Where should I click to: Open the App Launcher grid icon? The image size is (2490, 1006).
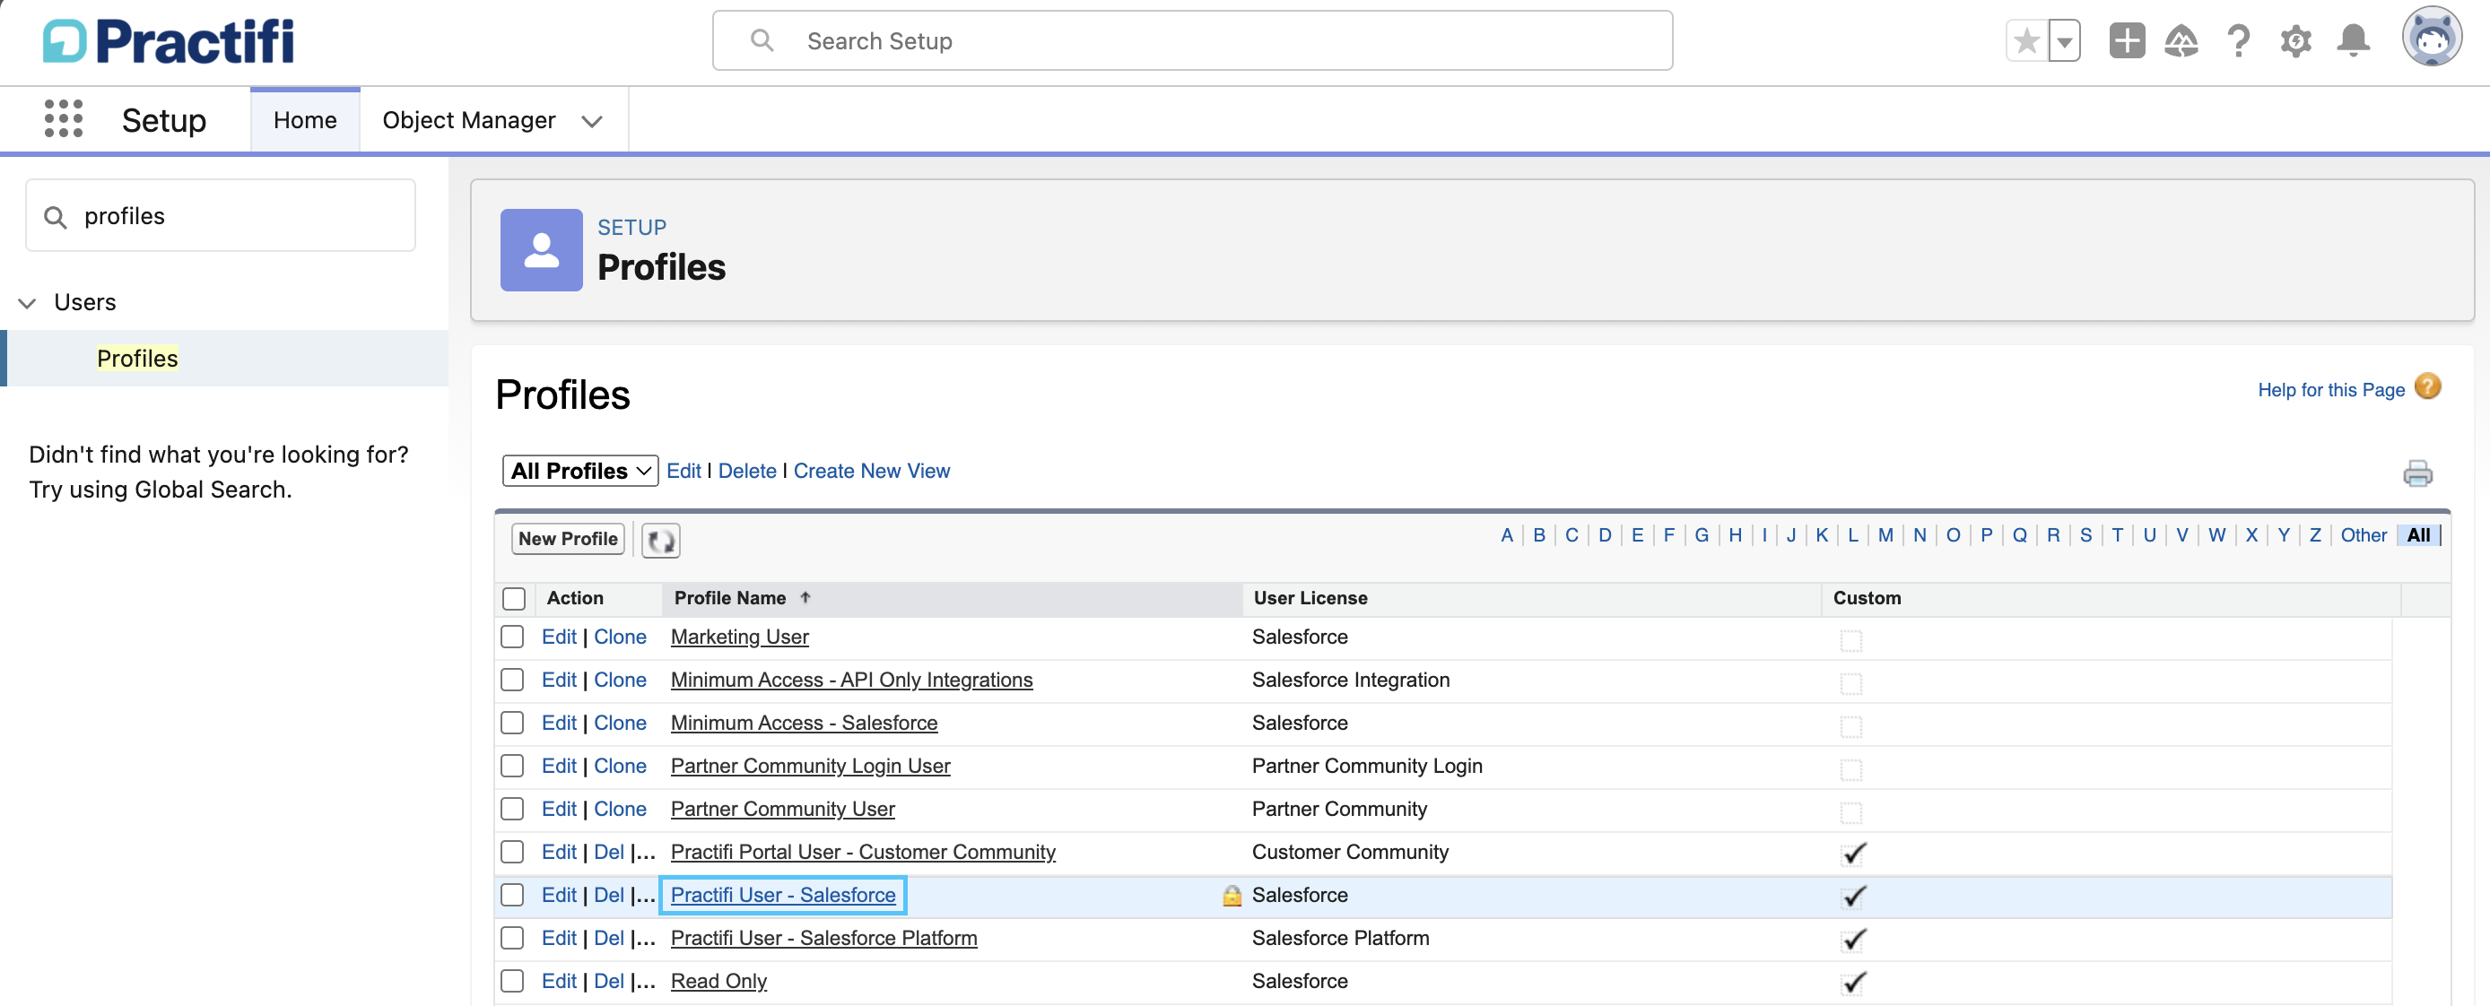tap(64, 119)
